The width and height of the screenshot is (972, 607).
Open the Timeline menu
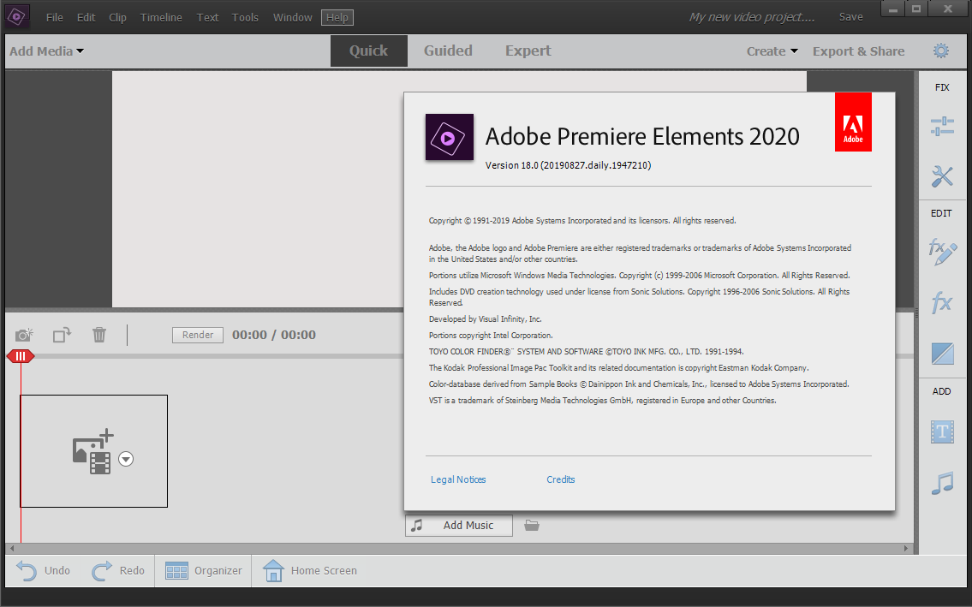point(161,17)
